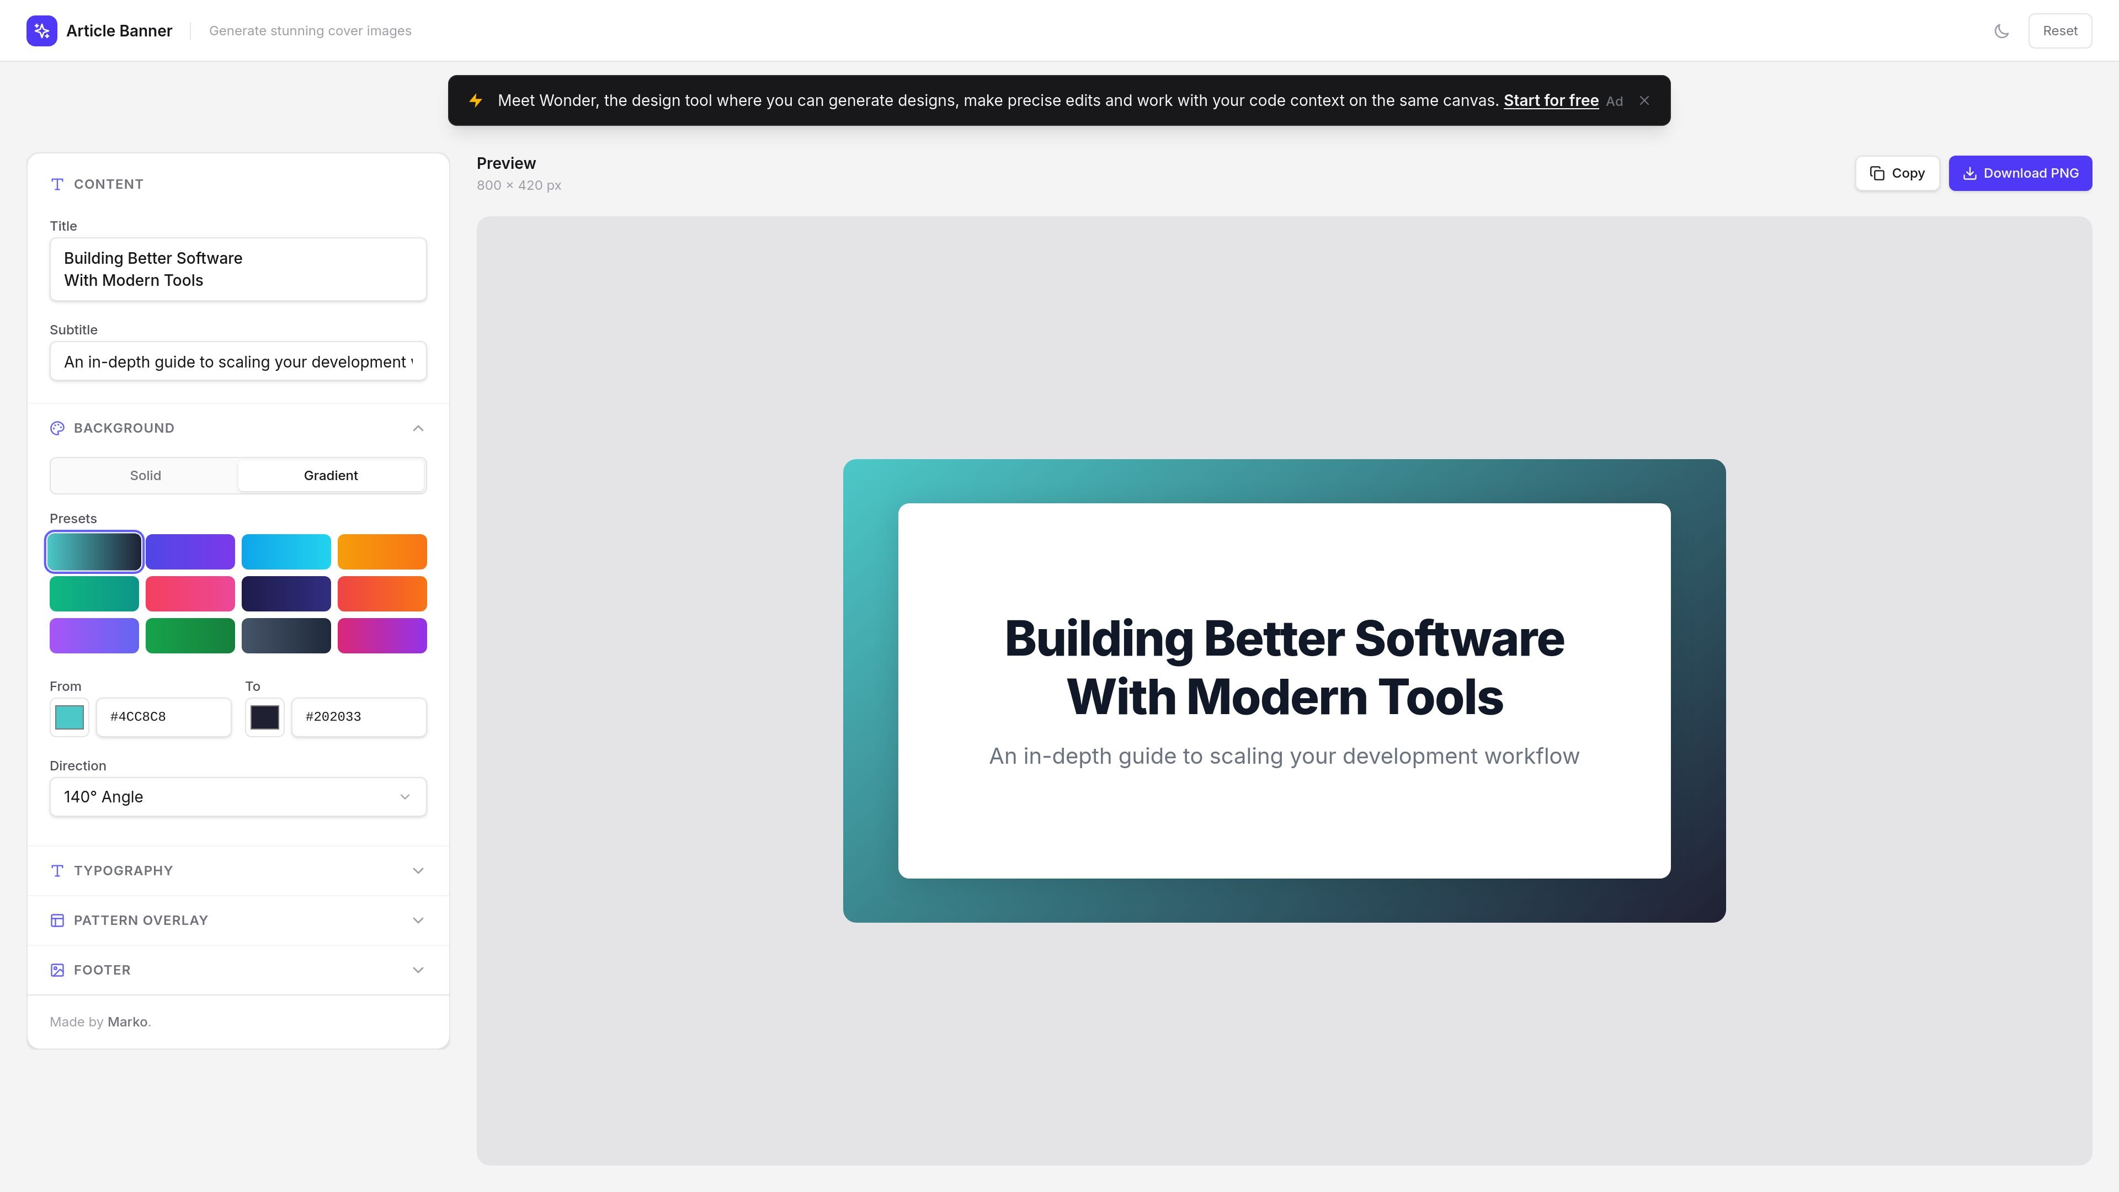The width and height of the screenshot is (2119, 1192).
Task: Select the magenta-purple gradient preset
Action: click(382, 635)
